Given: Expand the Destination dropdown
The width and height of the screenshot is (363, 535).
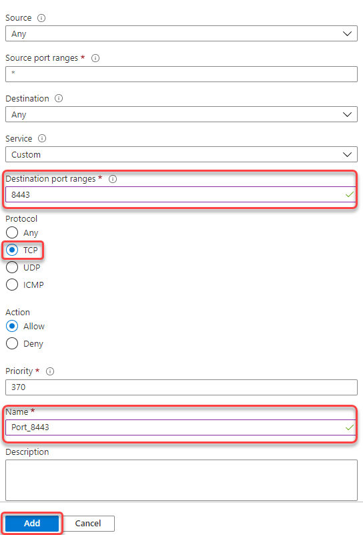Looking at the screenshot, I should click(x=181, y=115).
